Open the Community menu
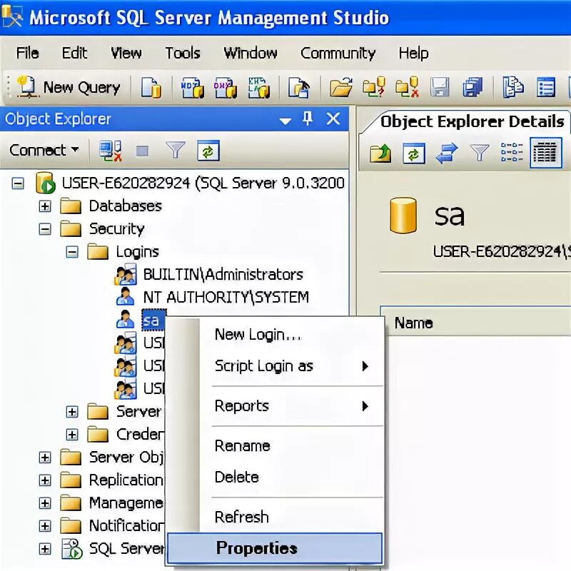 (x=338, y=54)
